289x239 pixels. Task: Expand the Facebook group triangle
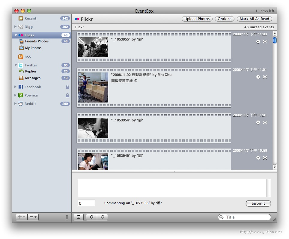coord(16,87)
